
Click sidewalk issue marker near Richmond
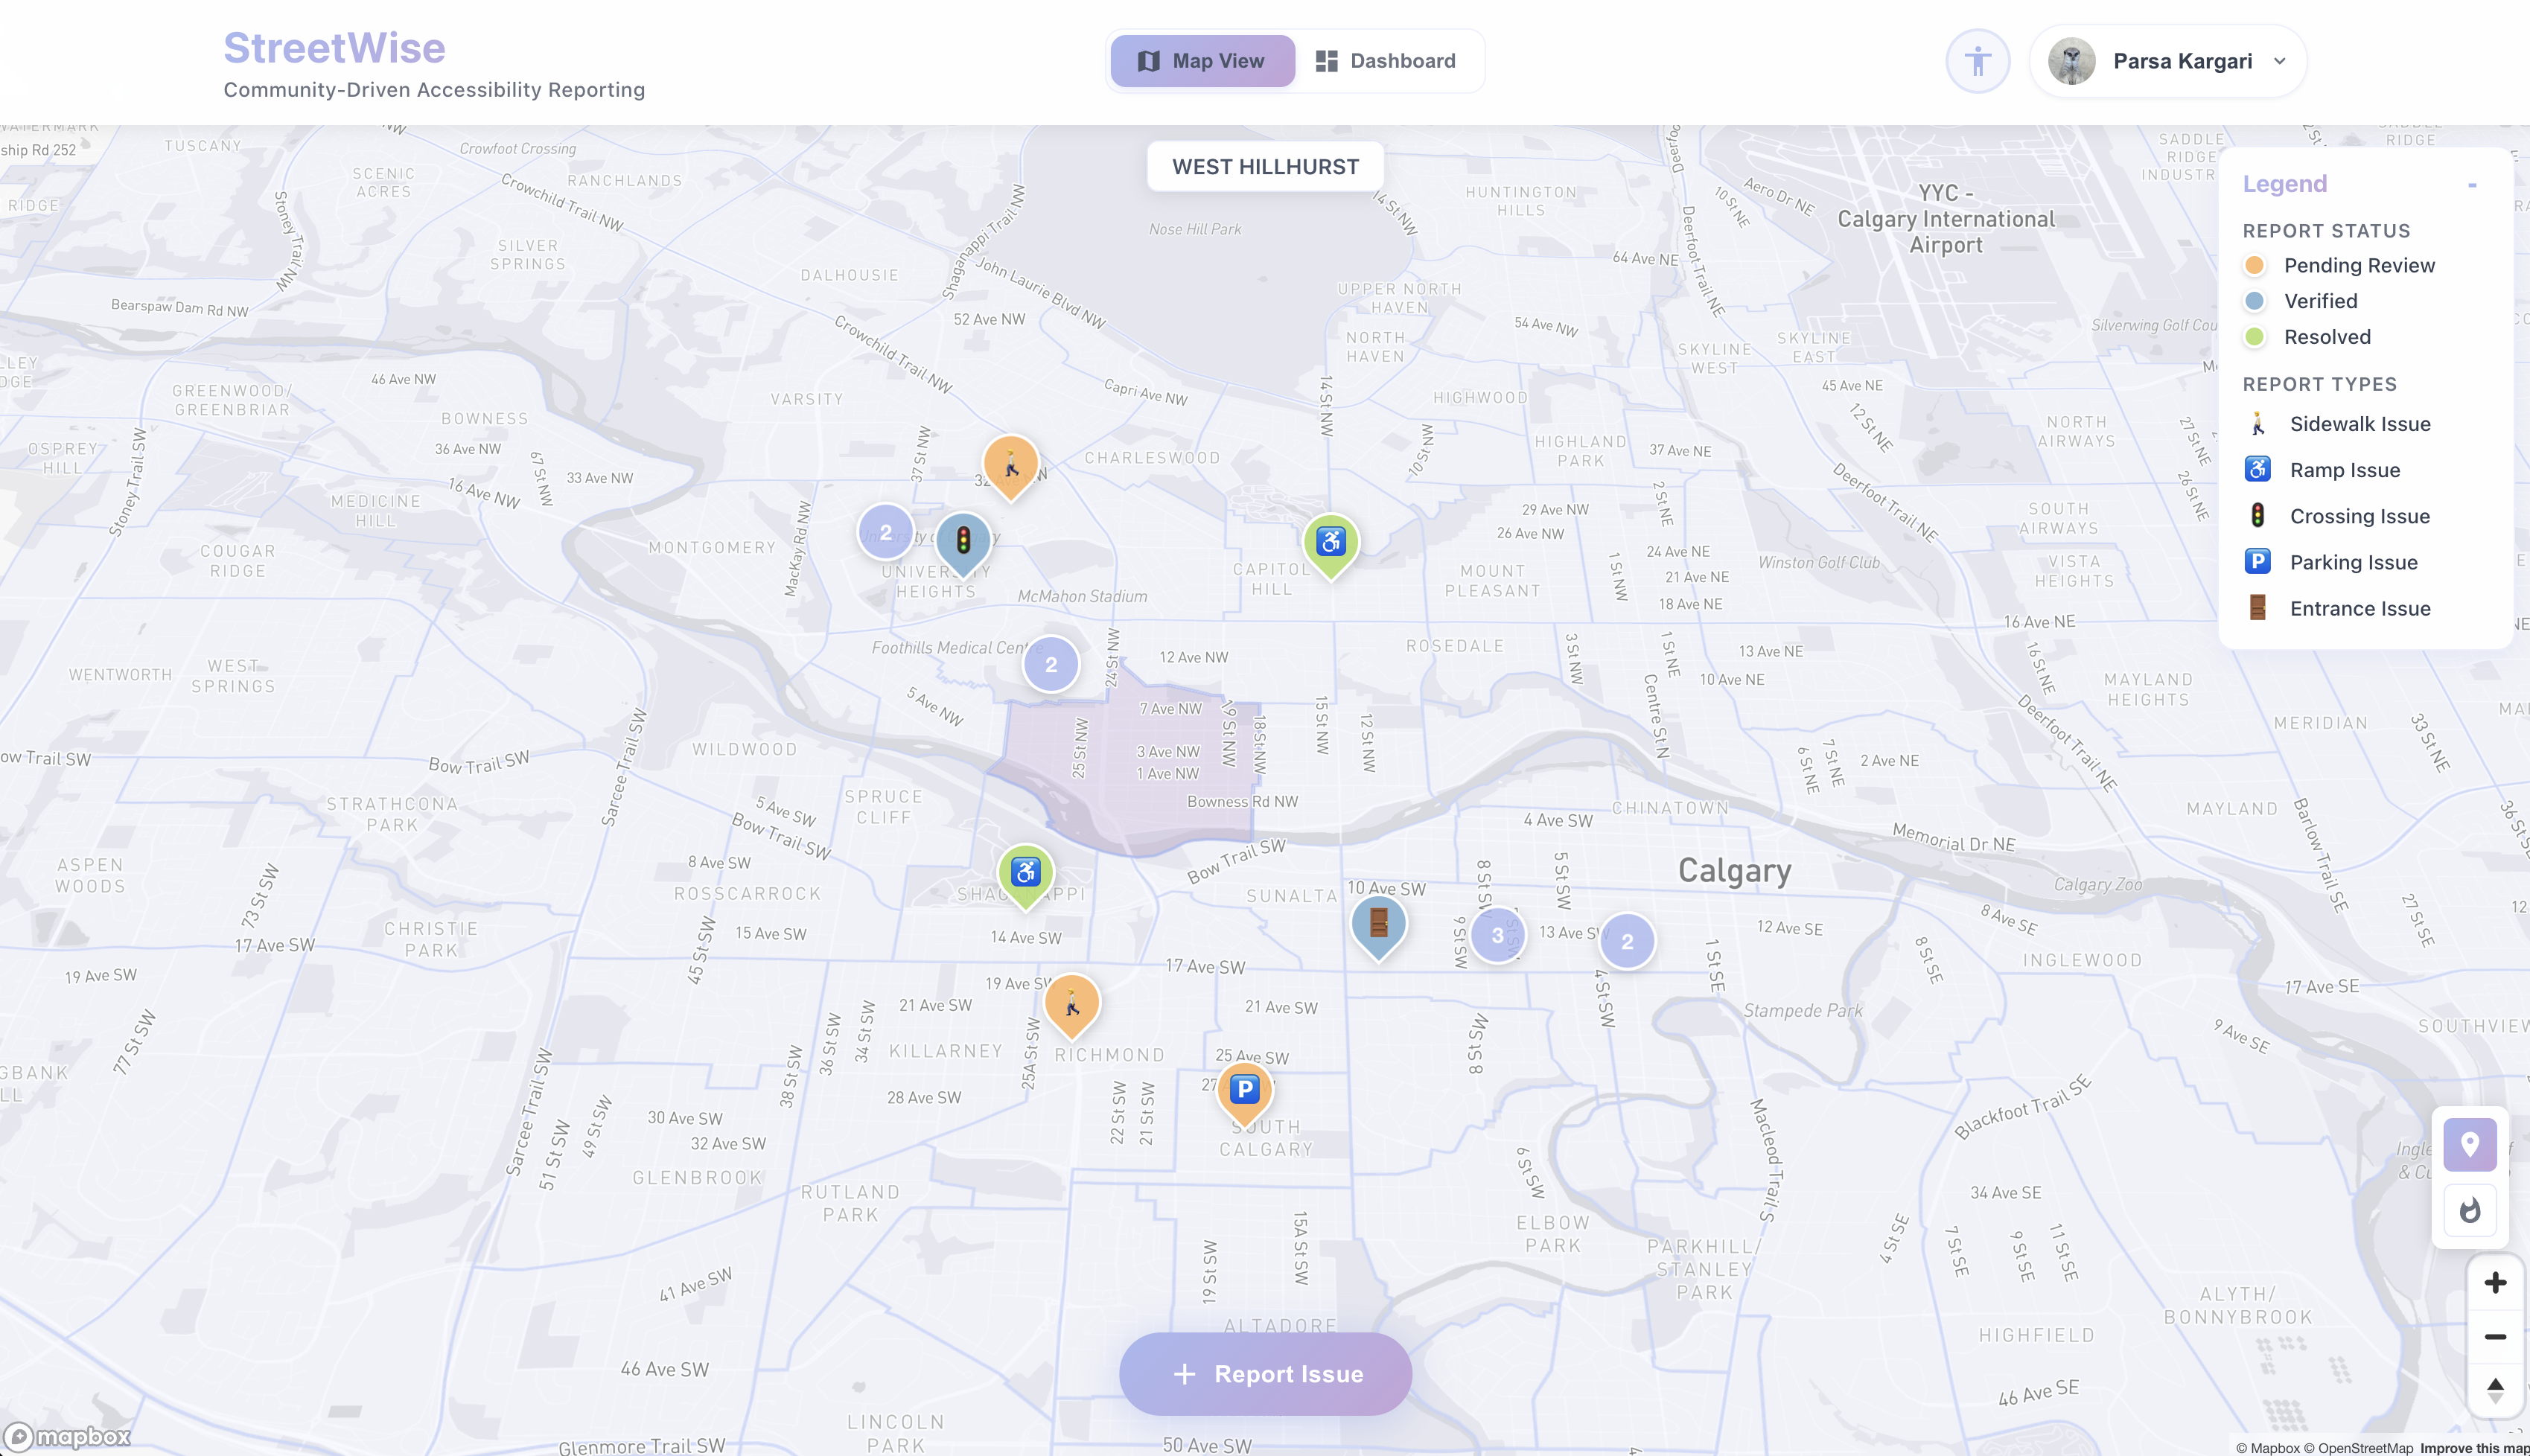pyautogui.click(x=1072, y=1003)
